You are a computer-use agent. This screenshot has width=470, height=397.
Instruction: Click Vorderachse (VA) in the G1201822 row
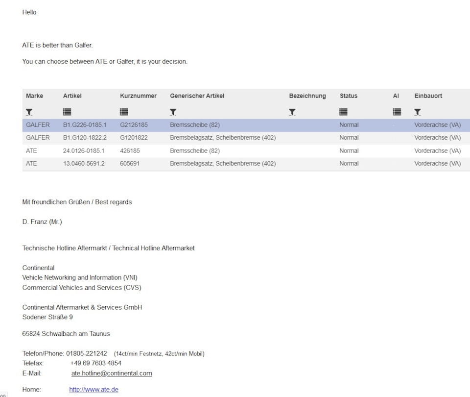pos(437,138)
